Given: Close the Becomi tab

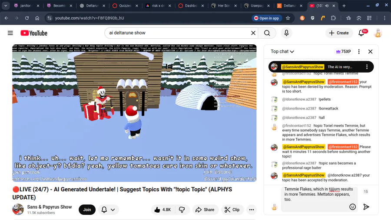Looking at the screenshot, I should click(71, 6).
